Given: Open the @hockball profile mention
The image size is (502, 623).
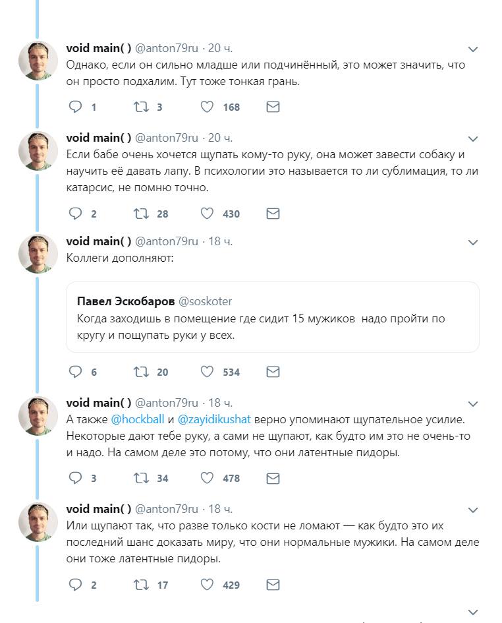Looking at the screenshot, I should (x=138, y=419).
